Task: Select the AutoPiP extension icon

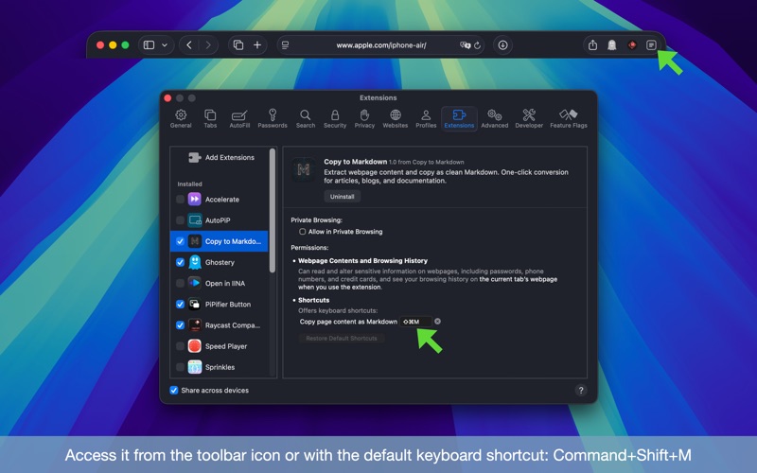Action: (195, 220)
